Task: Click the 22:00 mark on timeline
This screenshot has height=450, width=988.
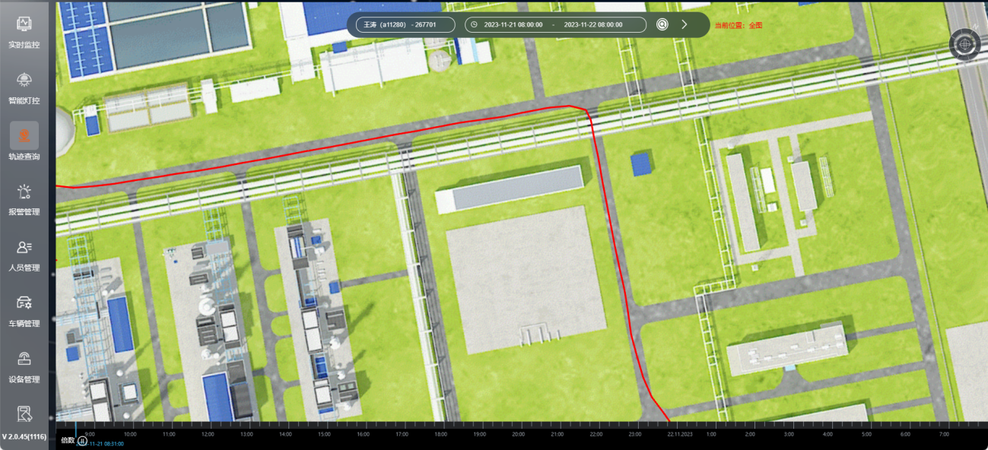Action: pyautogui.click(x=596, y=434)
